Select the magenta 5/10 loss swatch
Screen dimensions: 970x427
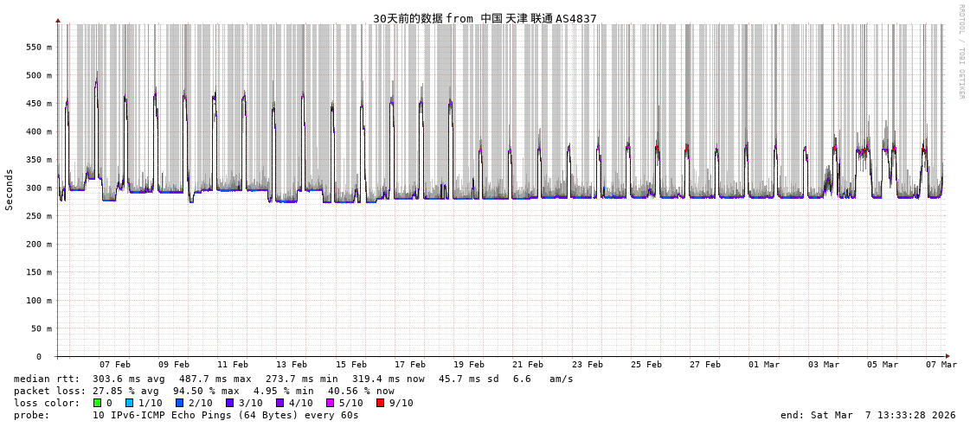pyautogui.click(x=331, y=403)
